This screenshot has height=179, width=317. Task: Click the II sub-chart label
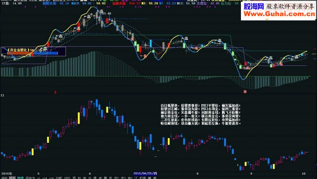click(2, 95)
